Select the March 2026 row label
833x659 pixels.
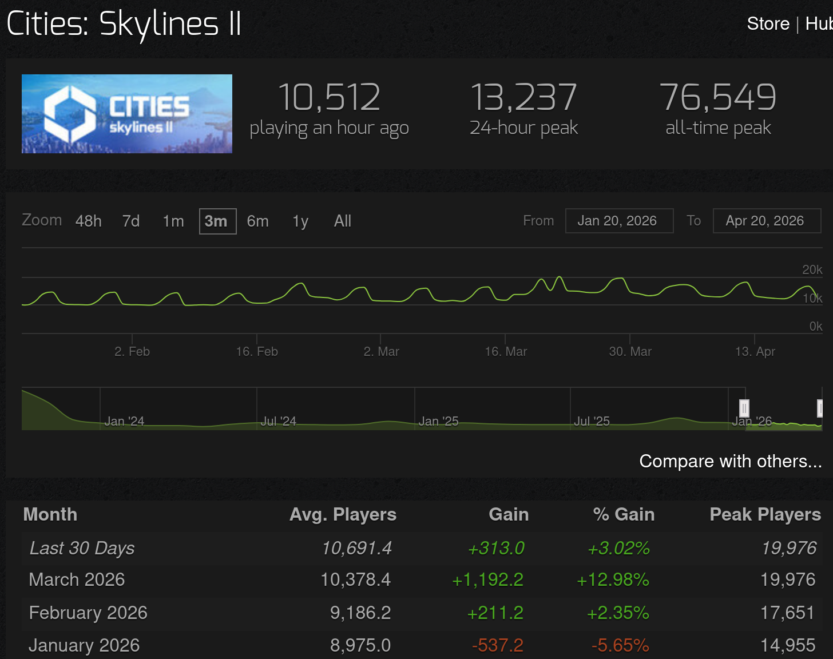coord(77,579)
